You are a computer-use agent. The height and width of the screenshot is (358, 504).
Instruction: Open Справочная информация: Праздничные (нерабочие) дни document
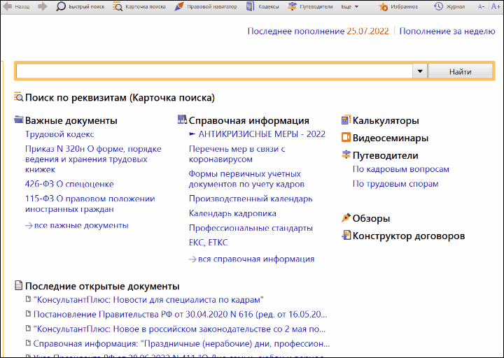click(181, 344)
